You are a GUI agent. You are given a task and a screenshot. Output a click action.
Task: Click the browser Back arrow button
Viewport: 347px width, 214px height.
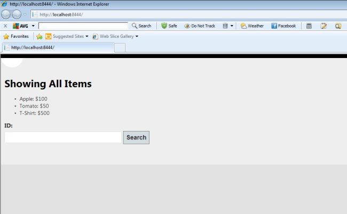pos(6,14)
